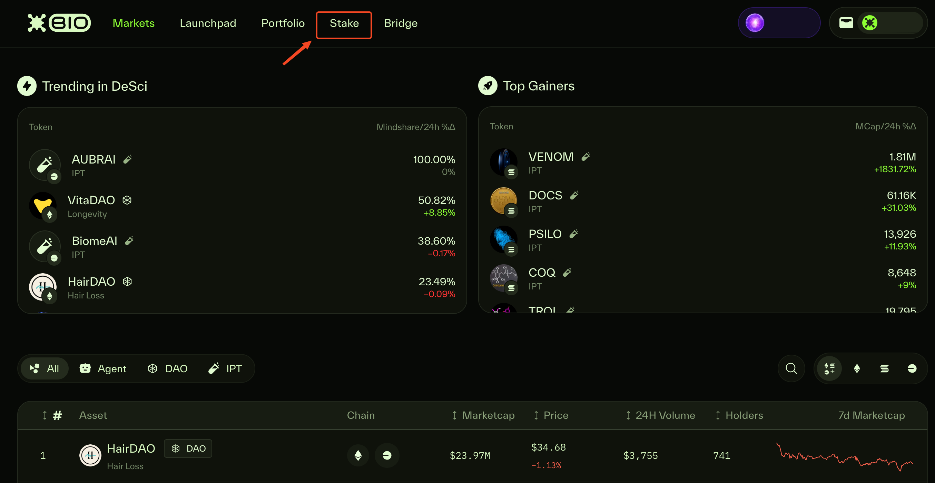Open the Stake tab
The width and height of the screenshot is (935, 483).
(x=344, y=23)
